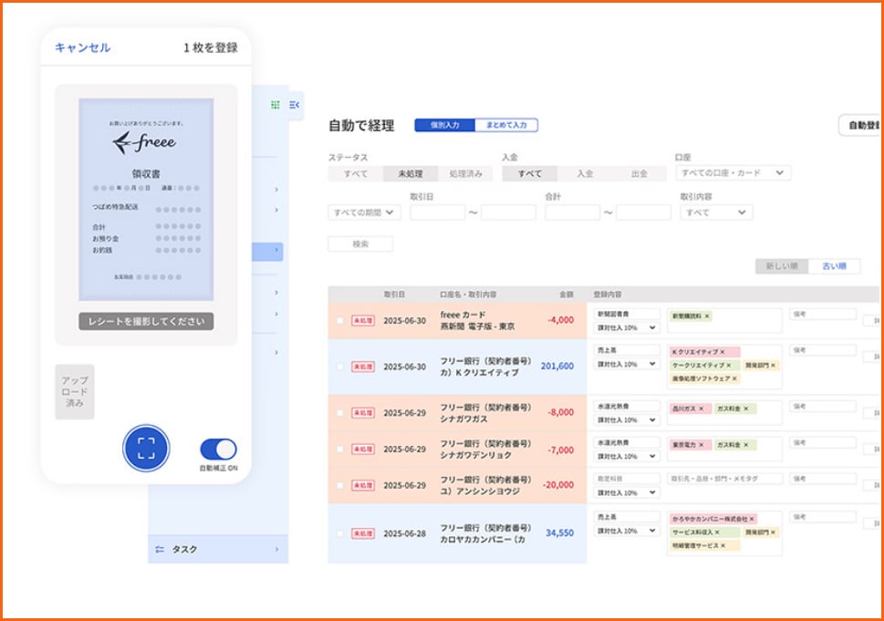Open the 取引内容 すべて dropdown

(x=716, y=212)
